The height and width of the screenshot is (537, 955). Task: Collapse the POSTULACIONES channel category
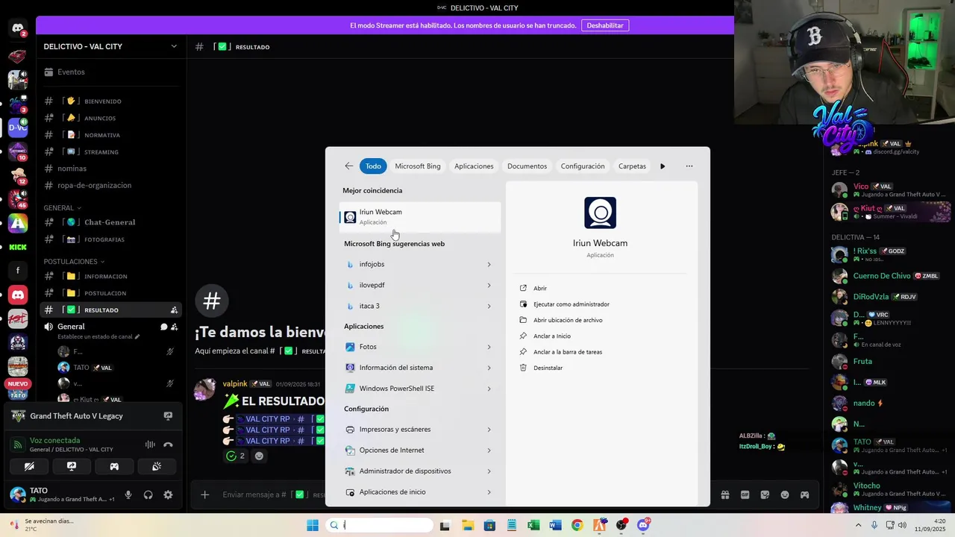pos(74,262)
